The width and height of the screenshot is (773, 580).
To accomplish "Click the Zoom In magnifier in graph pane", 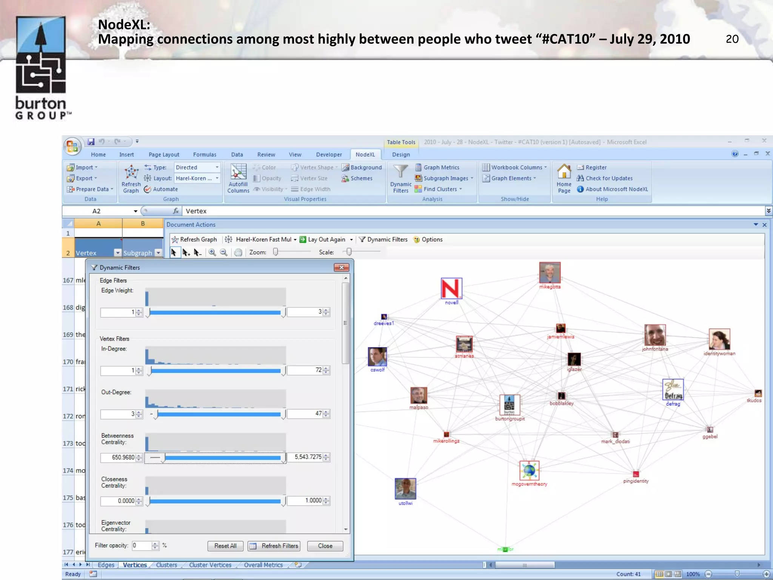I will [212, 252].
